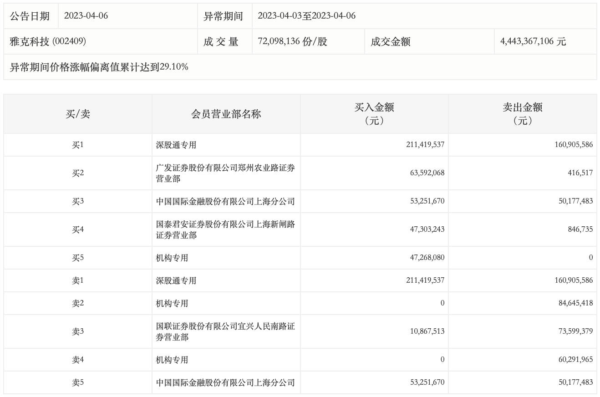
Task: Click the buy amount 47,268,080
Action: coord(427,258)
